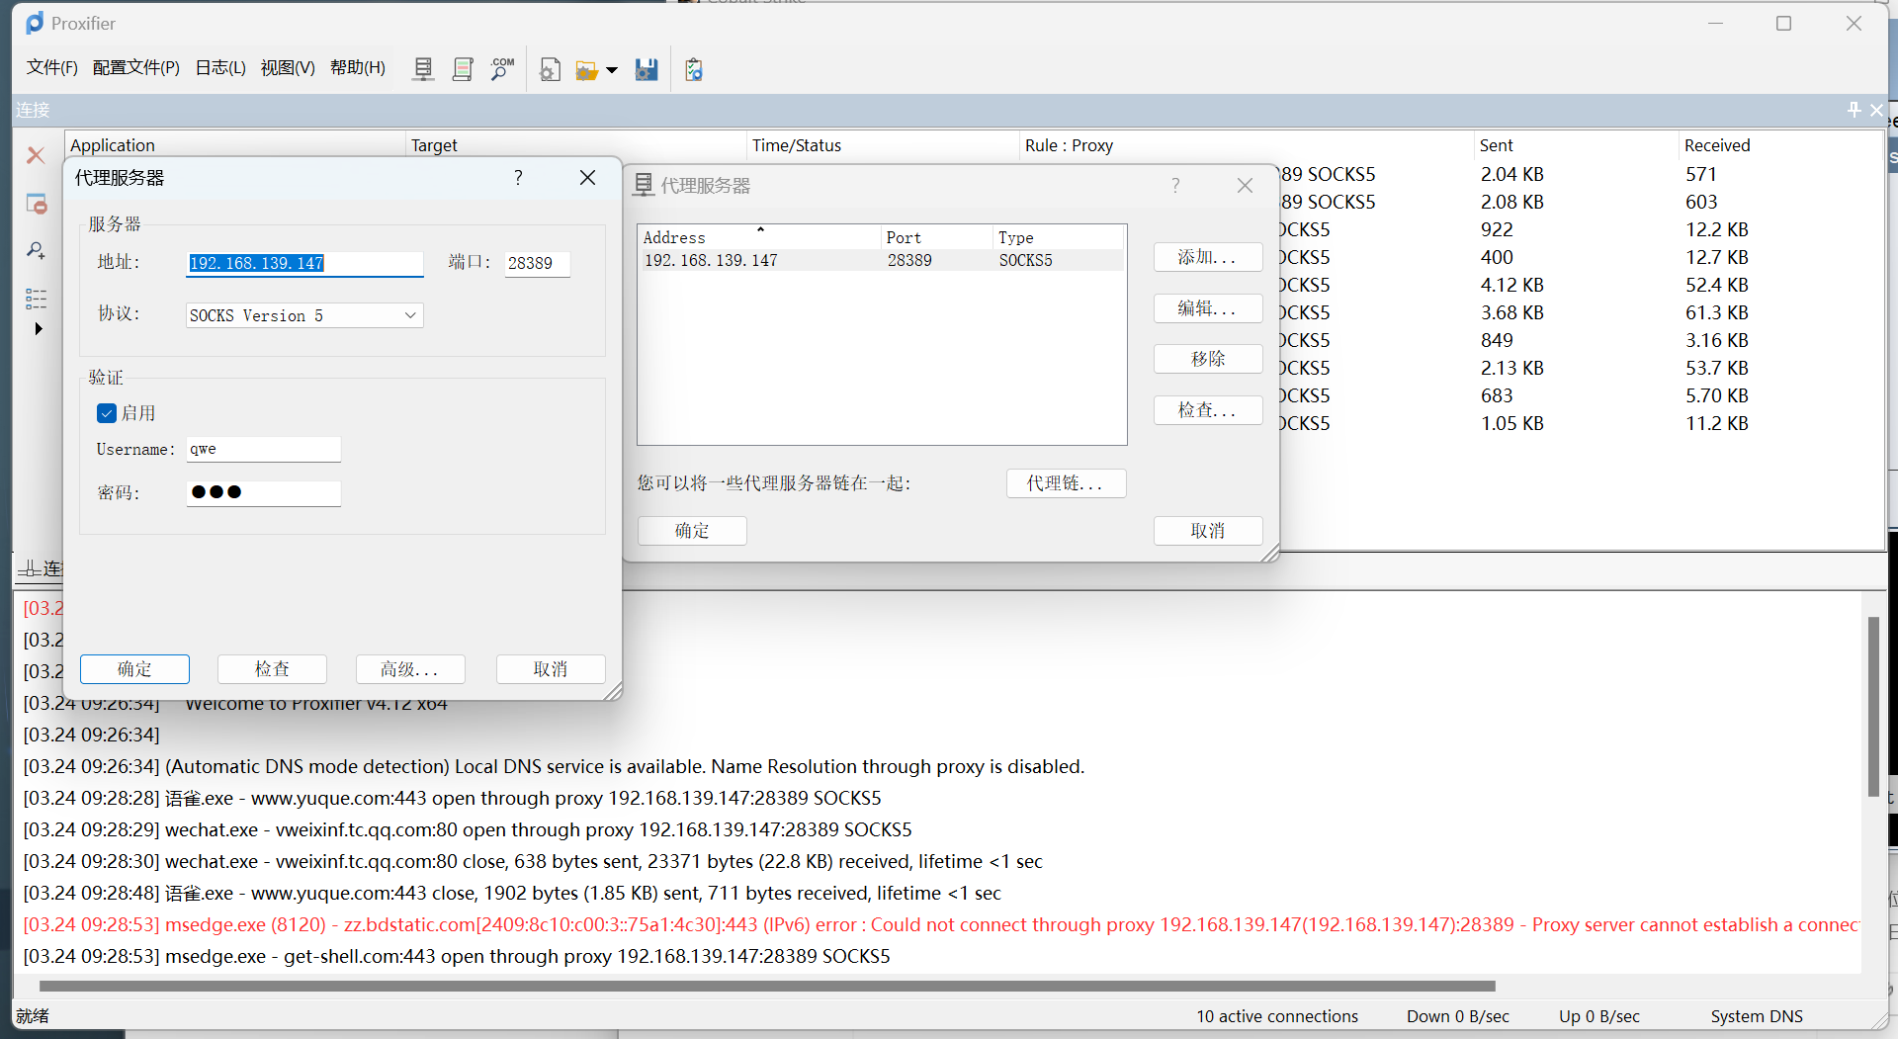
Task: Click help question mark in proxy list dialog
Action: (1175, 185)
